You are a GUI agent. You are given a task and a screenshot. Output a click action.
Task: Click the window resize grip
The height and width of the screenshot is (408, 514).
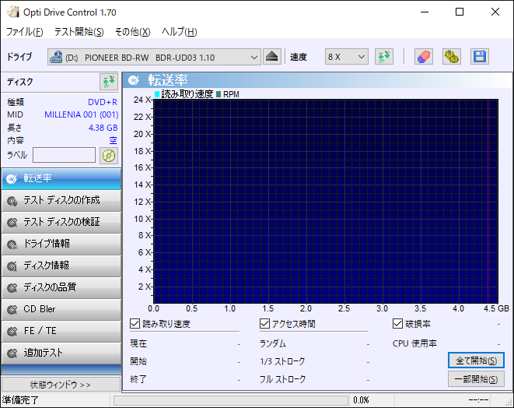click(509, 403)
